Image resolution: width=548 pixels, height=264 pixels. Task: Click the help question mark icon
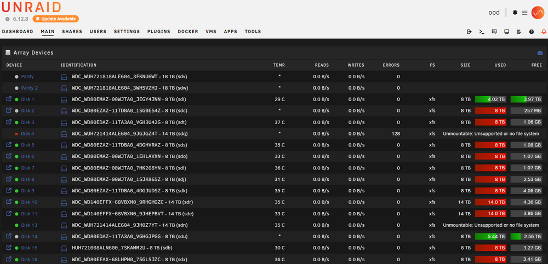[531, 32]
